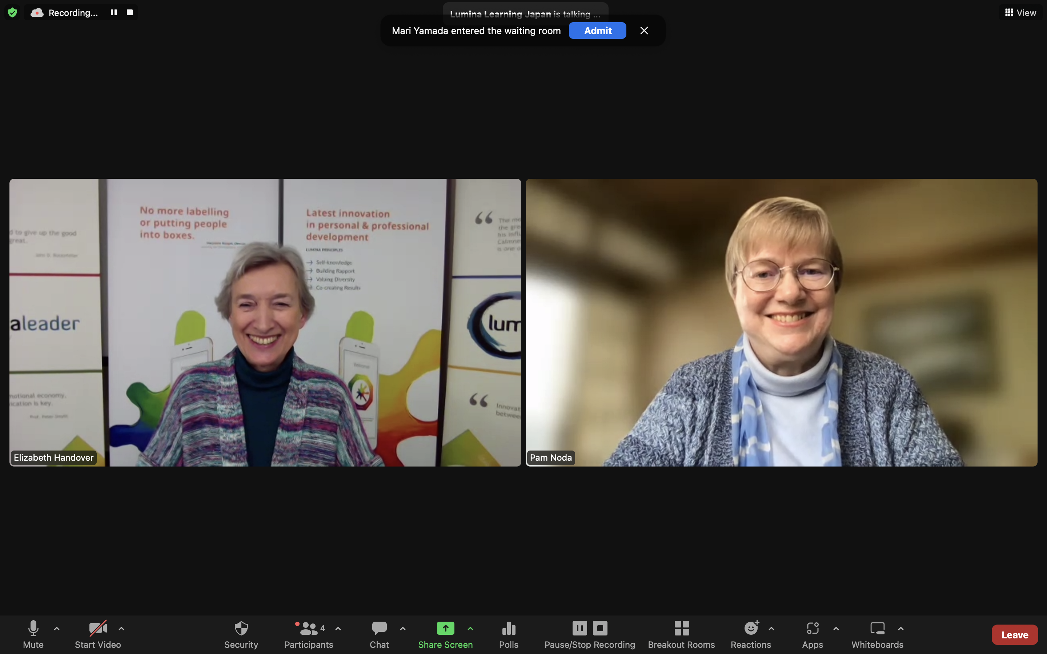Image resolution: width=1047 pixels, height=654 pixels.
Task: Expand video options next to Start Video
Action: [121, 629]
